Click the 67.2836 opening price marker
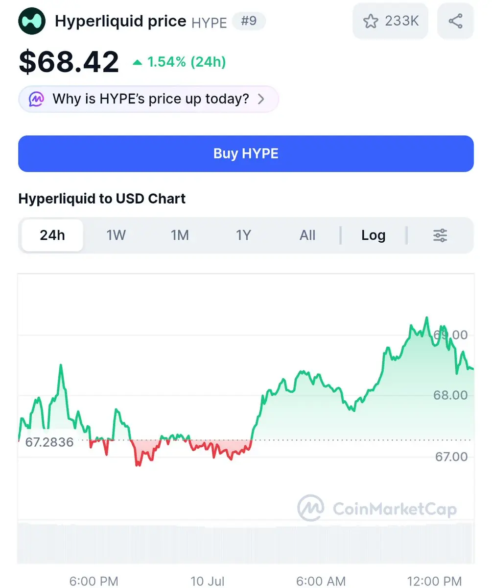Screen dimensions: 492x588 [49, 442]
